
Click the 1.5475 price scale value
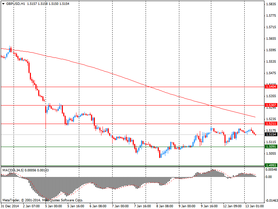pyautogui.click(x=271, y=73)
